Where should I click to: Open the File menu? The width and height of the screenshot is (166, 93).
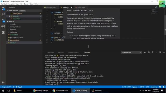coord(2,4)
